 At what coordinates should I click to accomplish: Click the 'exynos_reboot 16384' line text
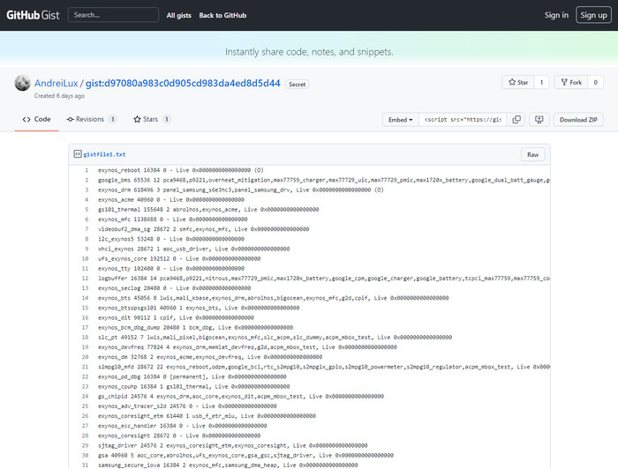pyautogui.click(x=180, y=170)
